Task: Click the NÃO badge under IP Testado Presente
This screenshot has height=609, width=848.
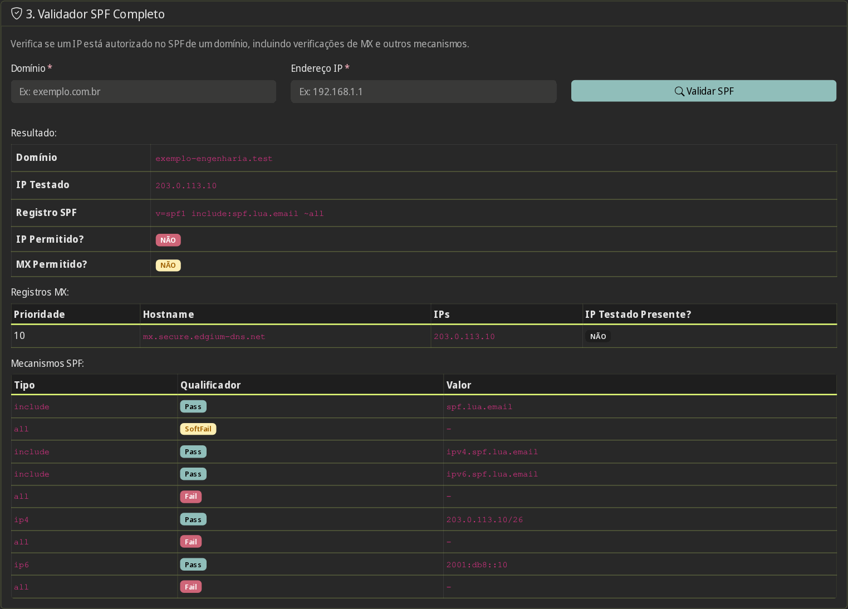Action: coord(598,336)
